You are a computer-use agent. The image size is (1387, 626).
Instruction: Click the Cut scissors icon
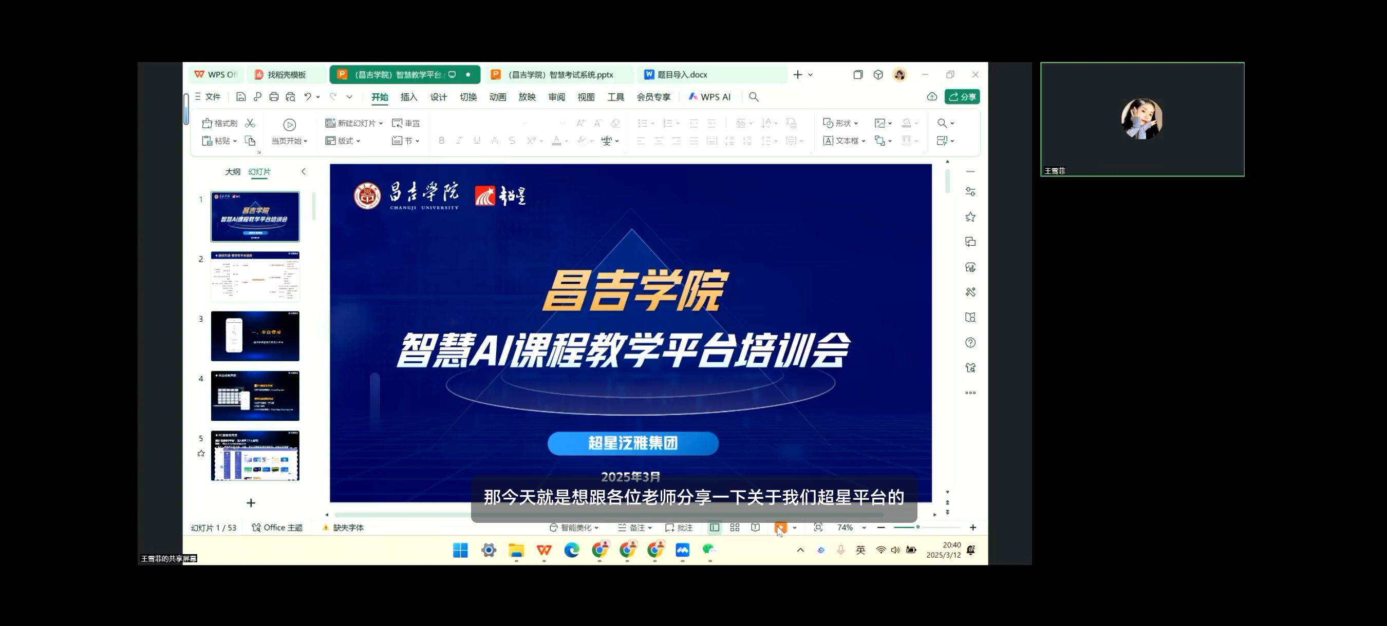(250, 123)
